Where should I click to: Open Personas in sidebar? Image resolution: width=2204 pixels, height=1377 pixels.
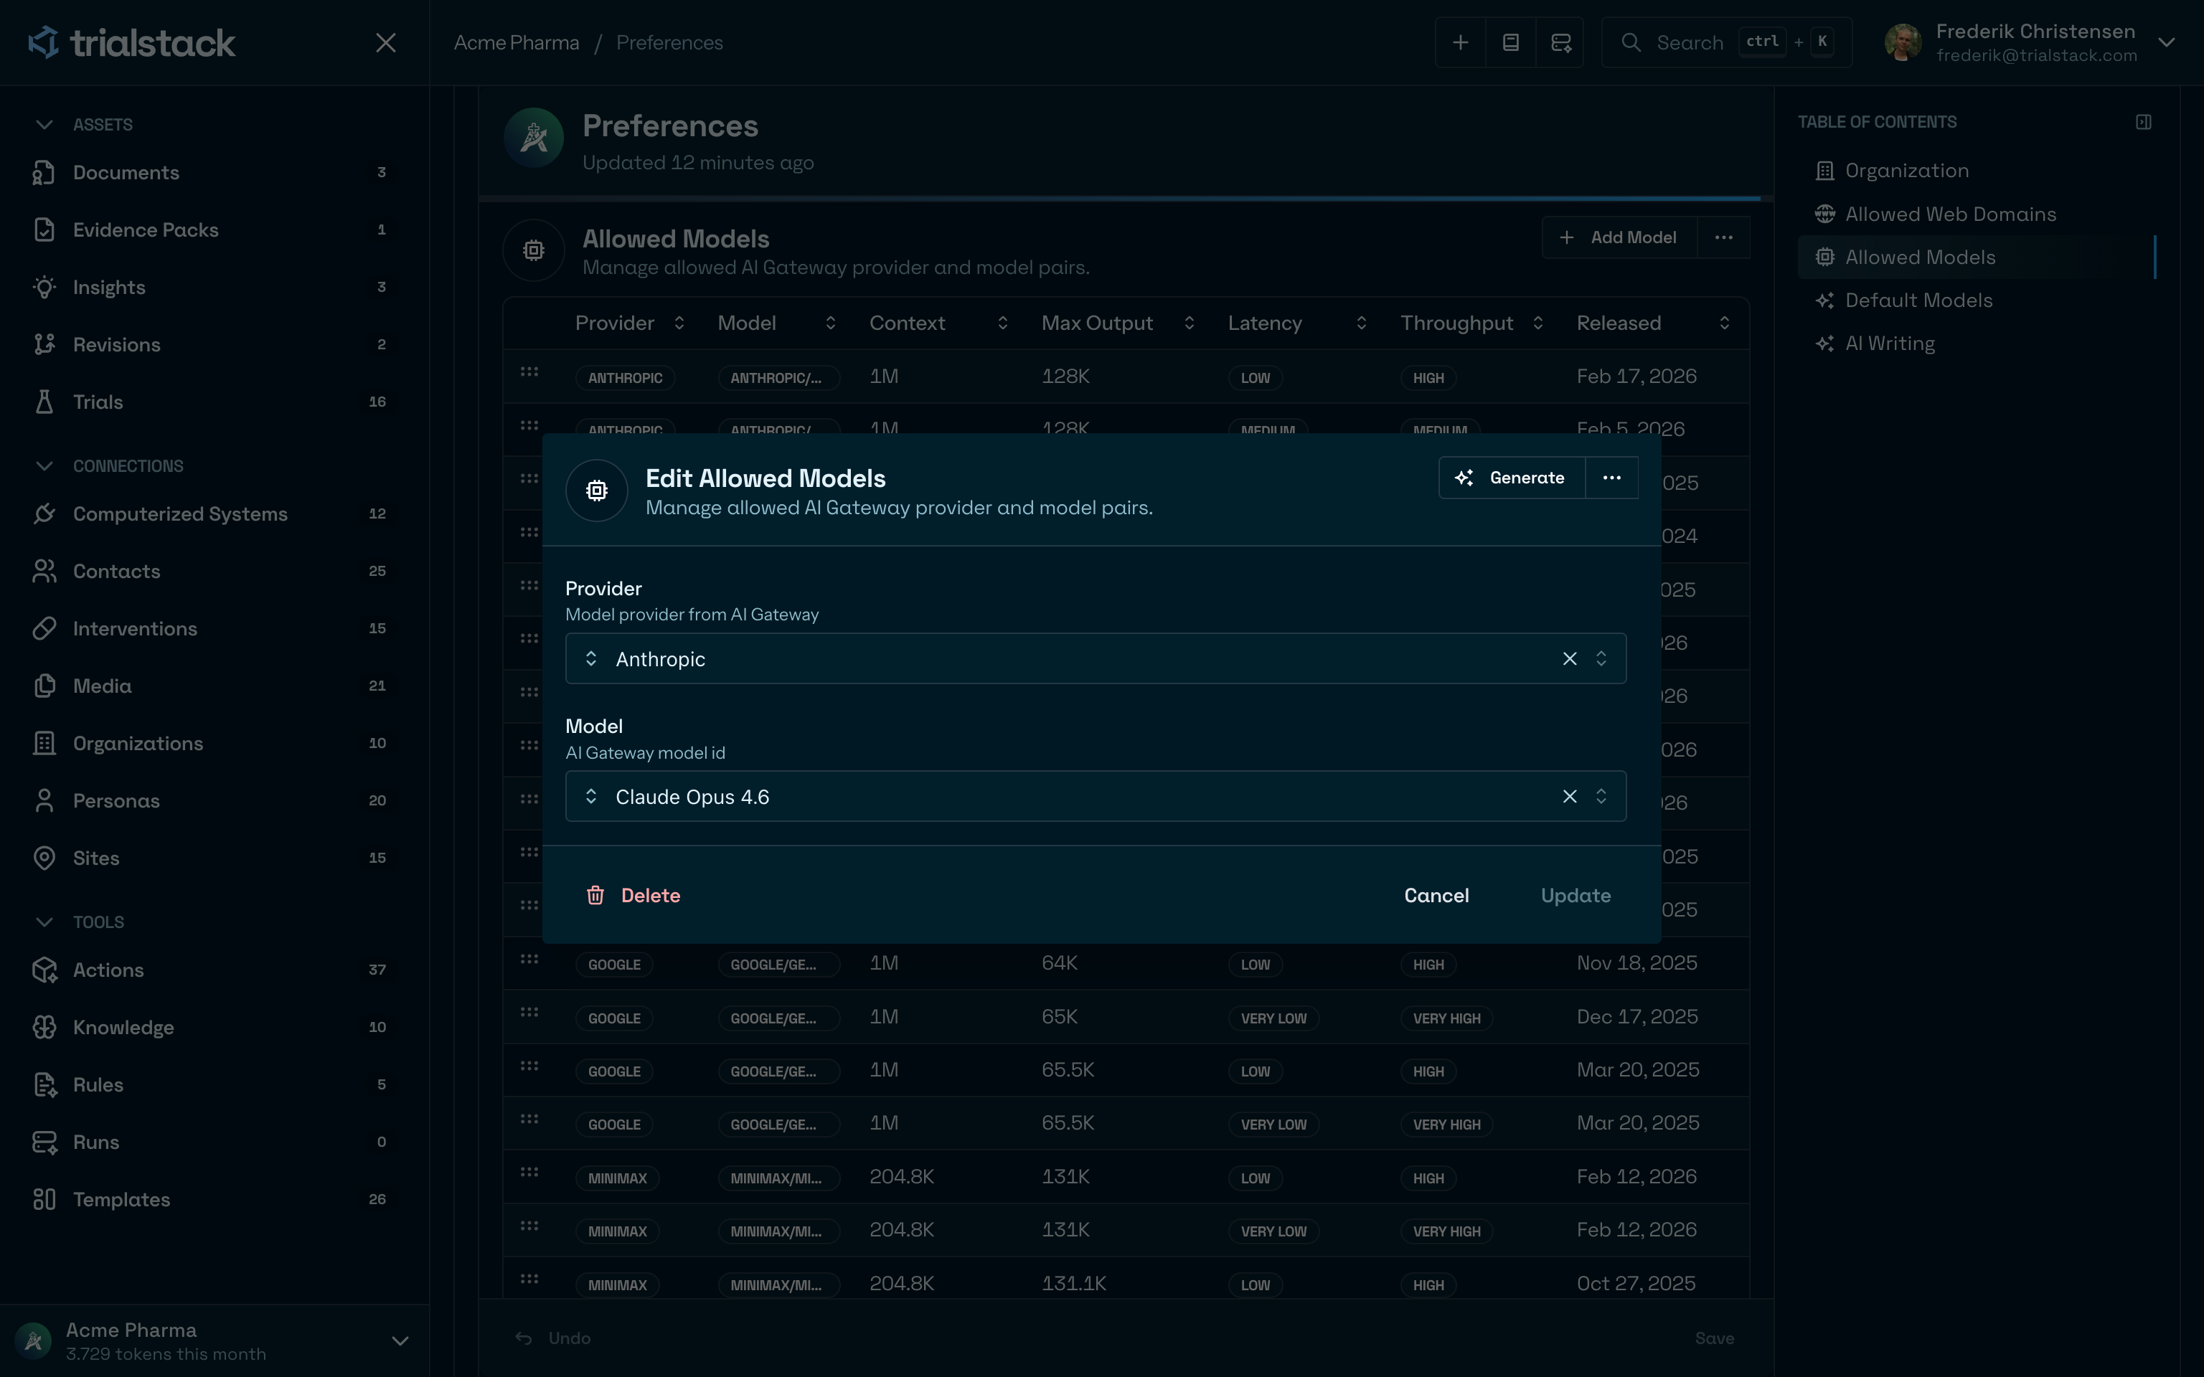tap(209, 800)
